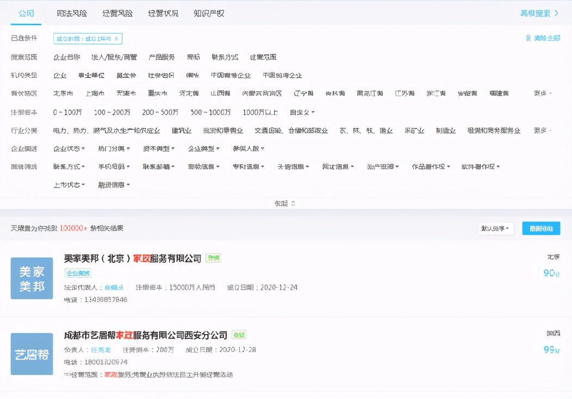Show more provinces with 更多
Screen dimensions: 572x399
(542, 93)
